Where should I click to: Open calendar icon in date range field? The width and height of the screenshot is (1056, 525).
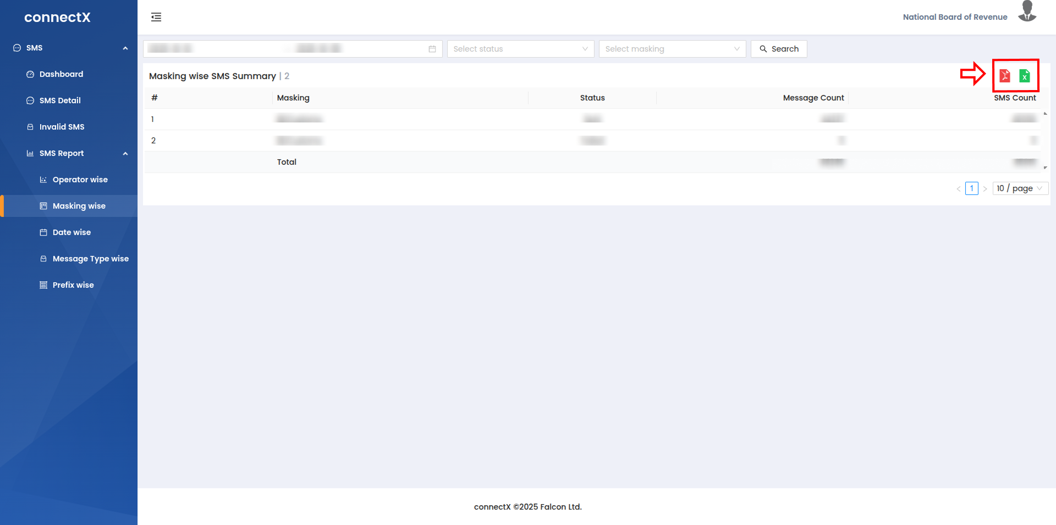(x=432, y=49)
